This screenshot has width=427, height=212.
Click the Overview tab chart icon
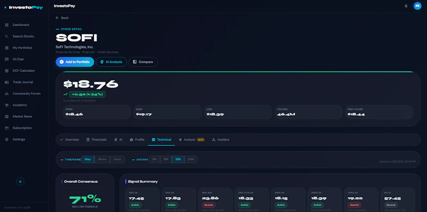(61, 140)
